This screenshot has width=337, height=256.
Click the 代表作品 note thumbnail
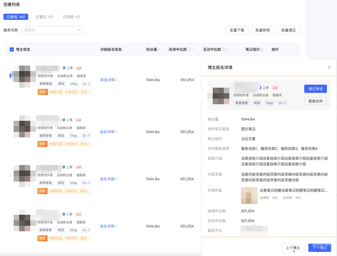point(249,196)
